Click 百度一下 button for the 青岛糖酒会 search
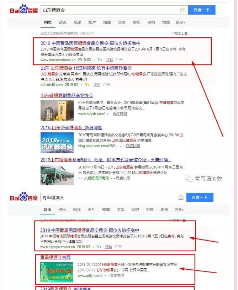This screenshot has width=238, height=290. 200,197
